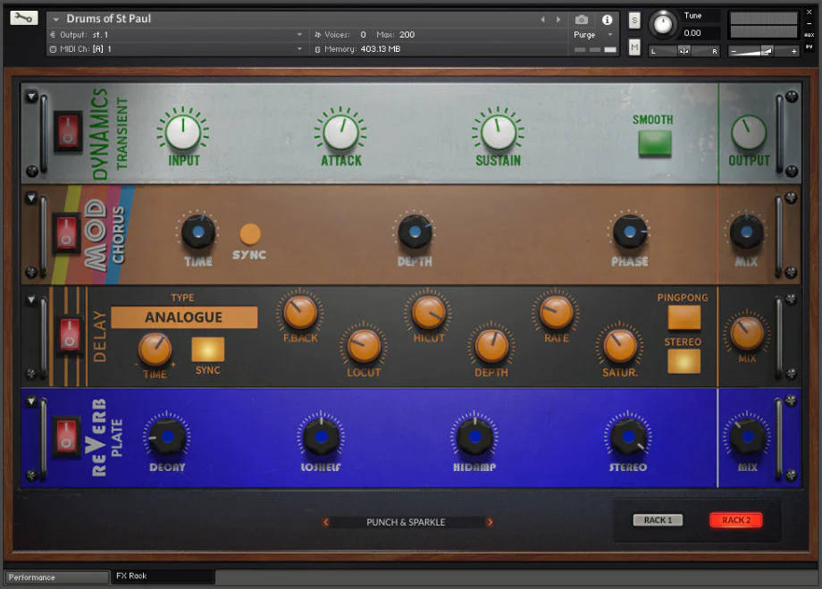The image size is (822, 589).
Task: Open instrument options with the wrench icon
Action: point(23,16)
